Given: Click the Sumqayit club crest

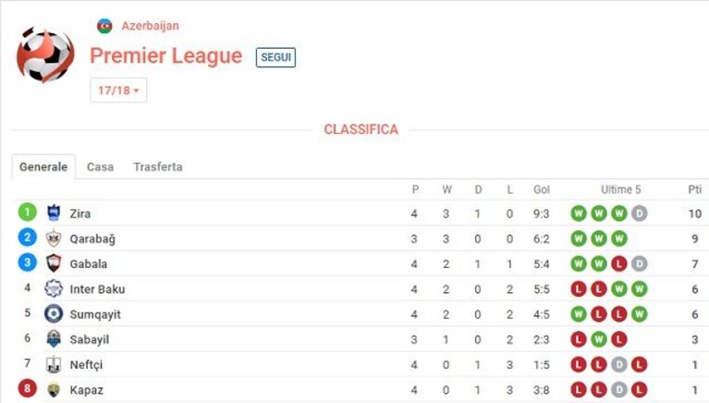Looking at the screenshot, I should [54, 313].
